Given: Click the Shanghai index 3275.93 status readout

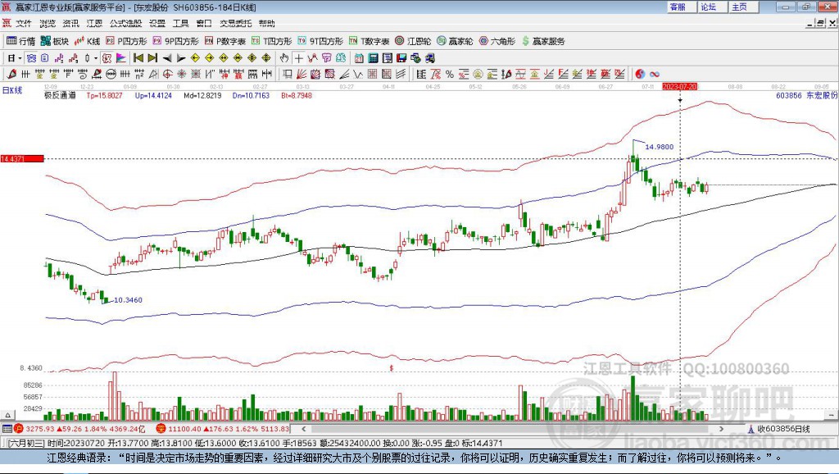Looking at the screenshot, I should [x=79, y=429].
